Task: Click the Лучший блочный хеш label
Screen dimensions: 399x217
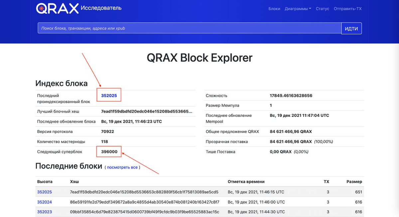Action: (58, 112)
